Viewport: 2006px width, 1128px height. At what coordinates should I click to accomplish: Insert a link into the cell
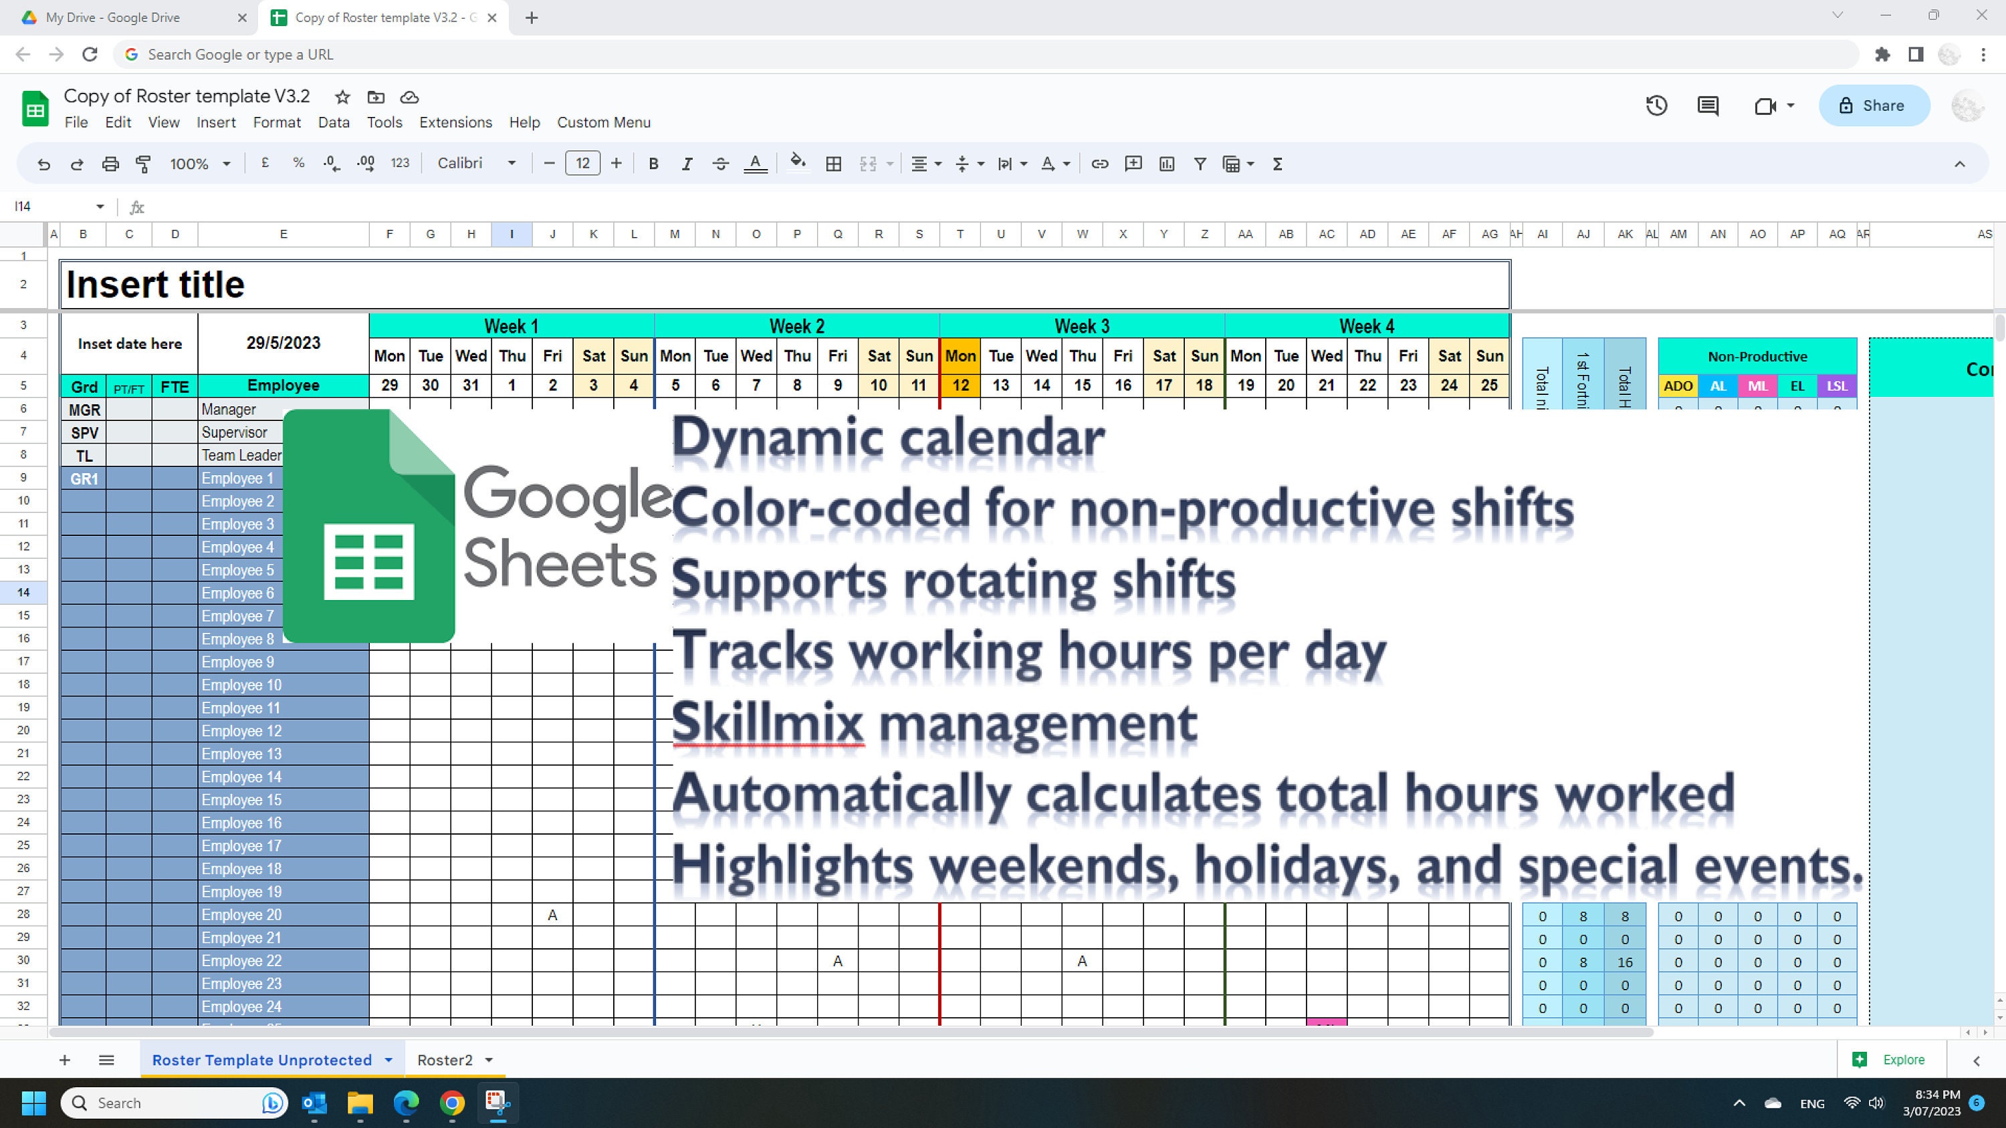coord(1099,164)
